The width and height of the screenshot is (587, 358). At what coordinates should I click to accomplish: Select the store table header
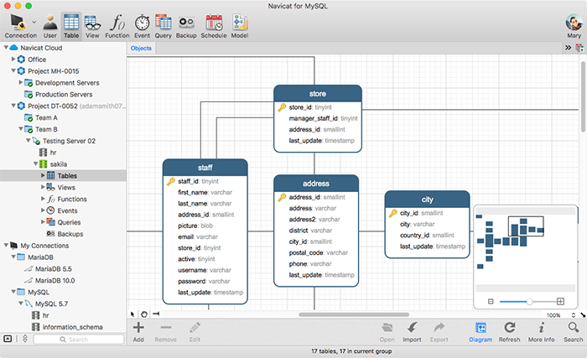click(318, 94)
